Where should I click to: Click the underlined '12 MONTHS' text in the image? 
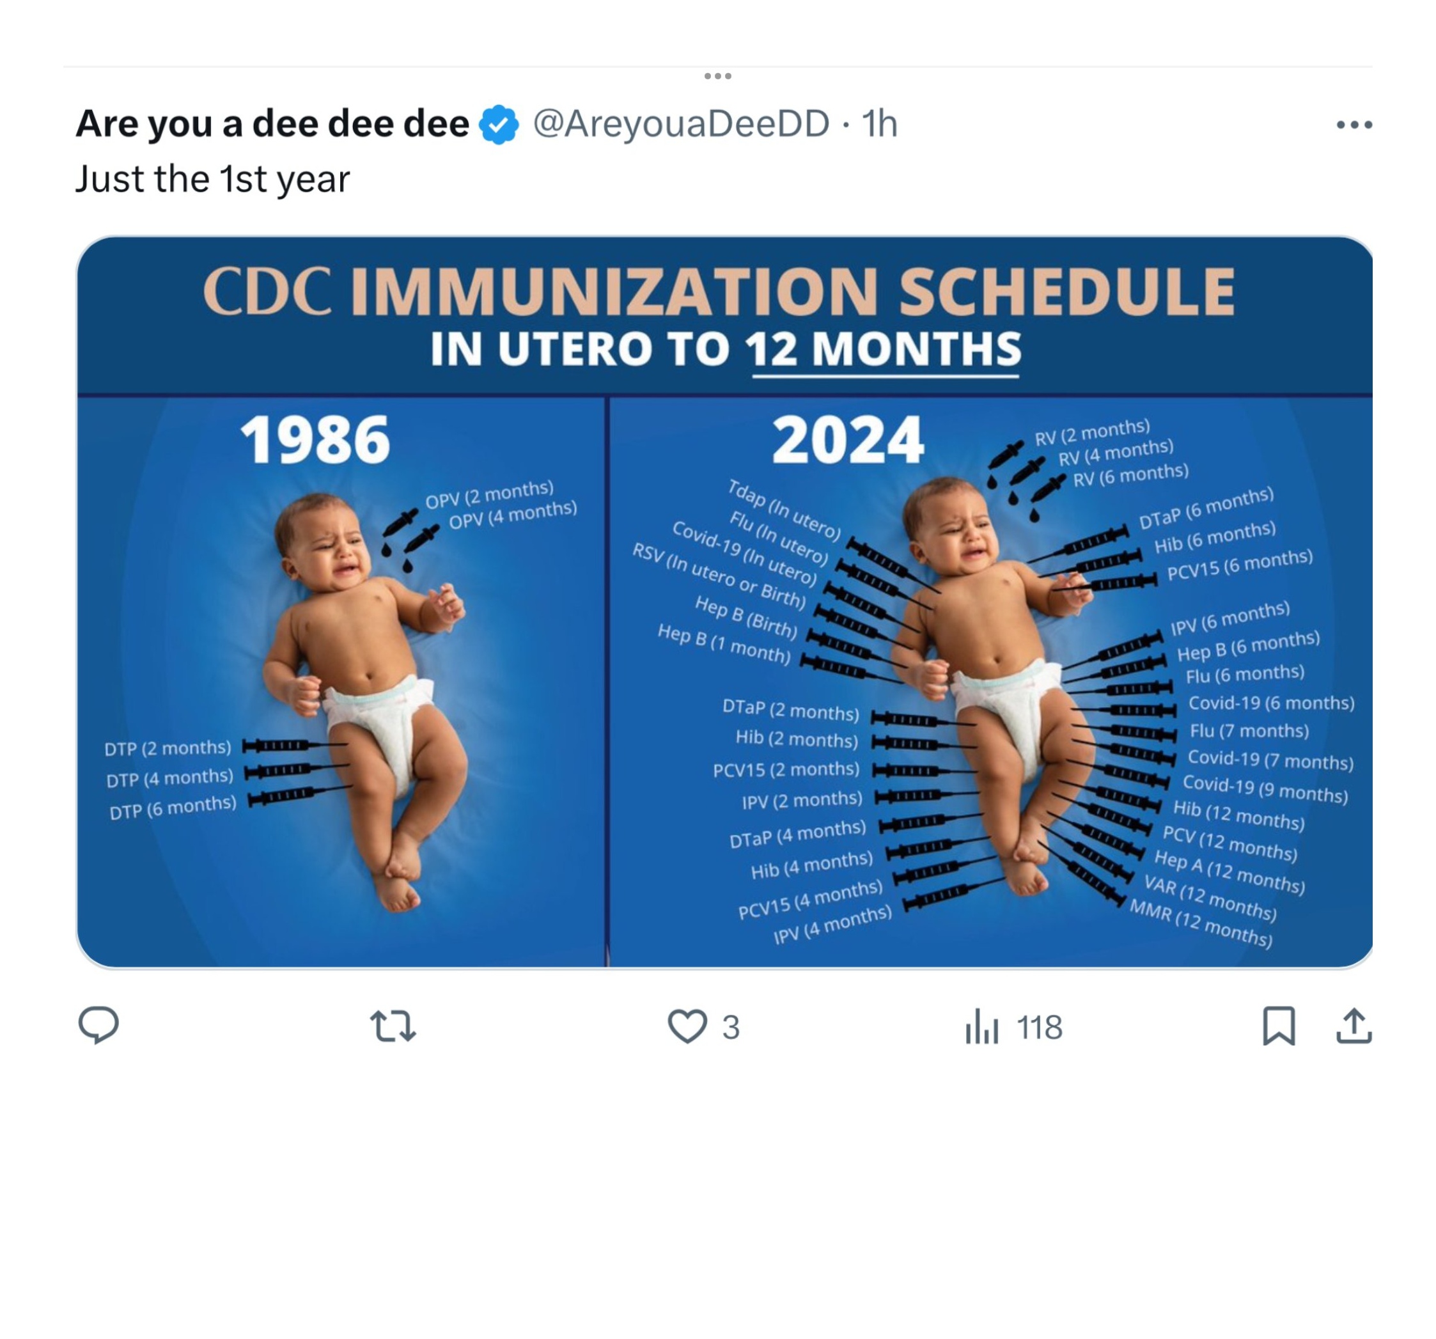884,349
